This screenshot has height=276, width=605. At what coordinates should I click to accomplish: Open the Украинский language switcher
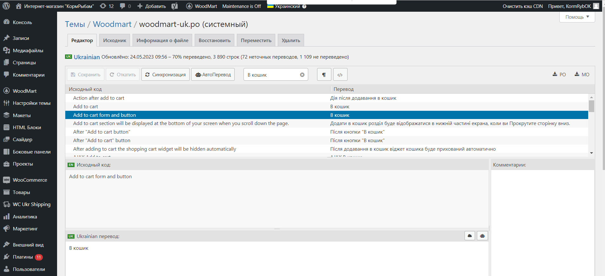point(287,6)
